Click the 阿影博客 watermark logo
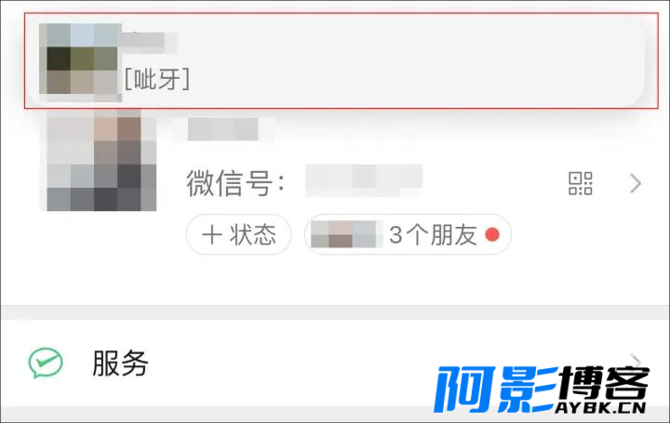The height and width of the screenshot is (423, 670). (542, 389)
